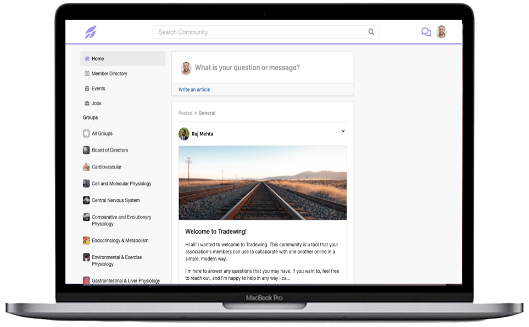The width and height of the screenshot is (529, 327).
Task: Click the Raj Mehta author name
Action: 202,134
